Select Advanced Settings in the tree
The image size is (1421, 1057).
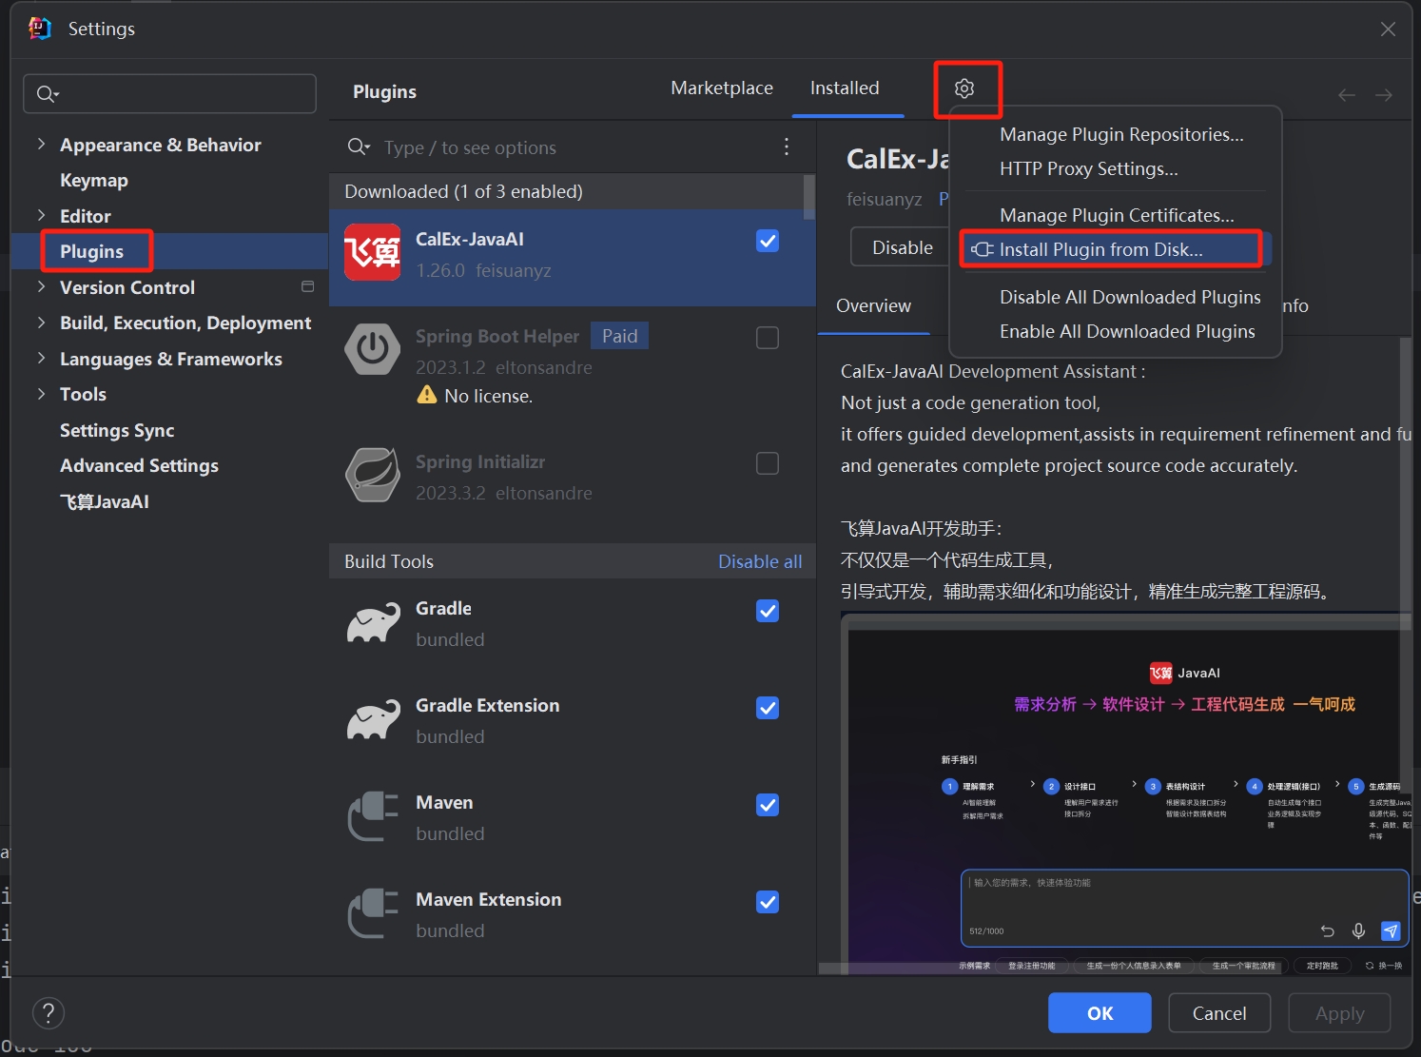(x=139, y=465)
